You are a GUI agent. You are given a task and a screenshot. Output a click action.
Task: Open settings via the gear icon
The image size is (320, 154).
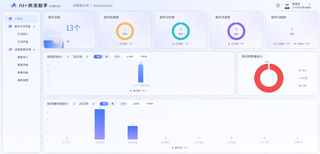(x=278, y=6)
